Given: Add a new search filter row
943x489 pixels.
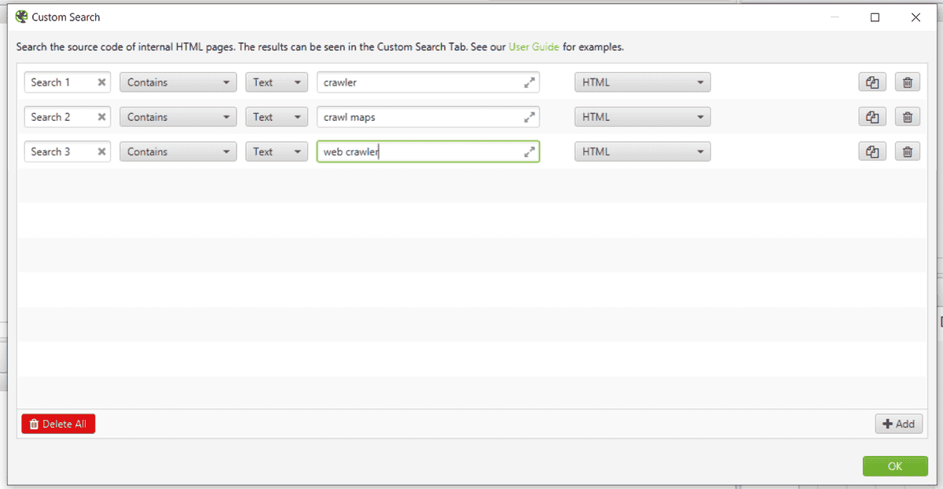Looking at the screenshot, I should [898, 424].
